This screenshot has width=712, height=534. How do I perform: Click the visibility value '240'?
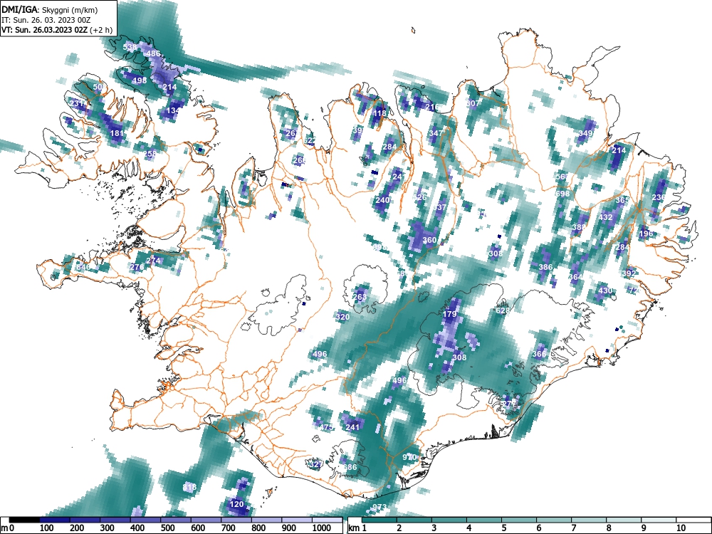click(x=383, y=200)
